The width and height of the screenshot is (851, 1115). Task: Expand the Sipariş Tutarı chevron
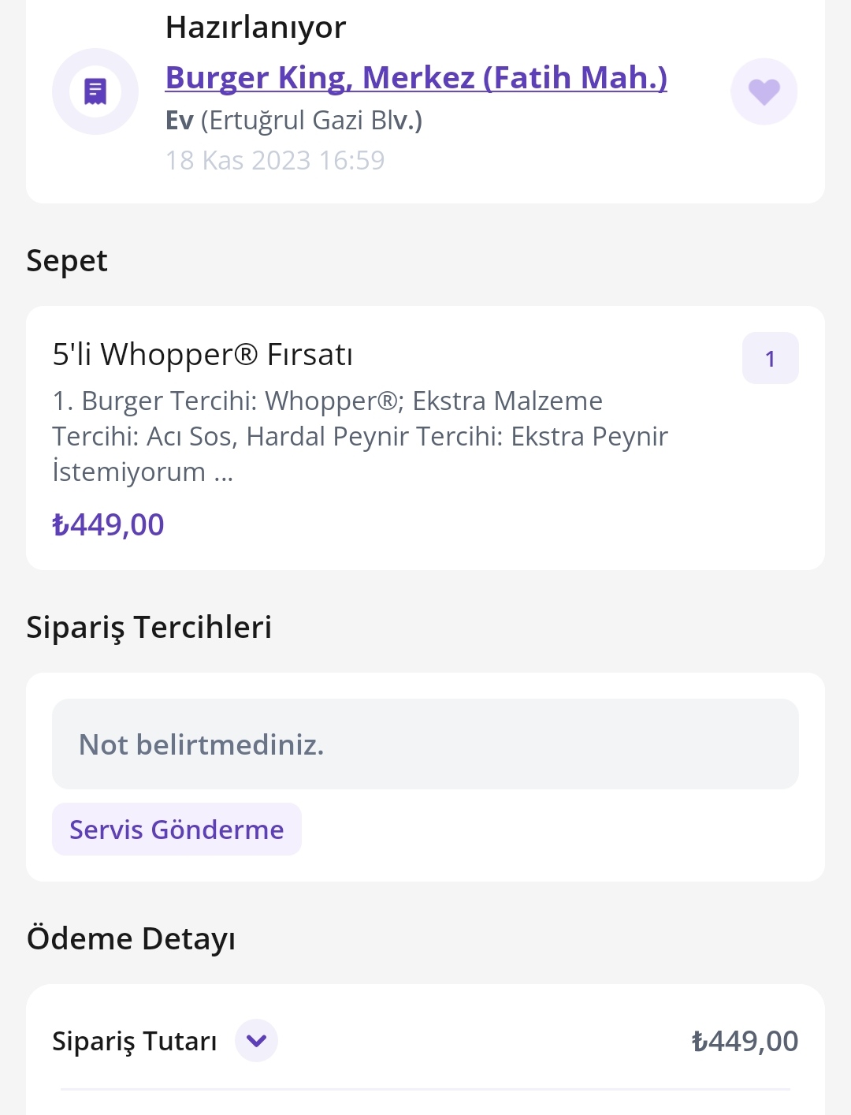pos(257,1041)
